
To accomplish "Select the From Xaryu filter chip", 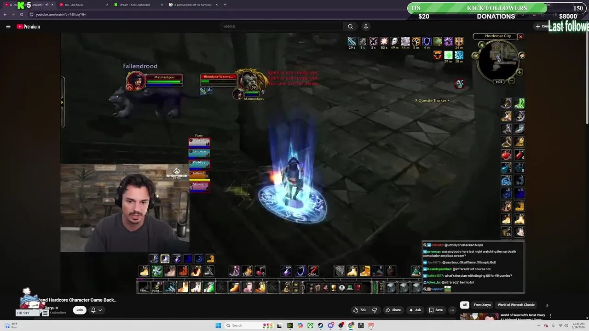I will [x=482, y=305].
